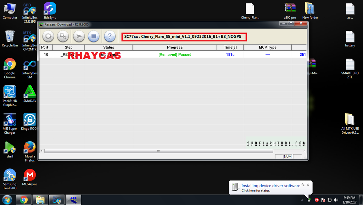Open the Windows Start menu
Image resolution: width=363 pixels, height=205 pixels.
pos(7,200)
